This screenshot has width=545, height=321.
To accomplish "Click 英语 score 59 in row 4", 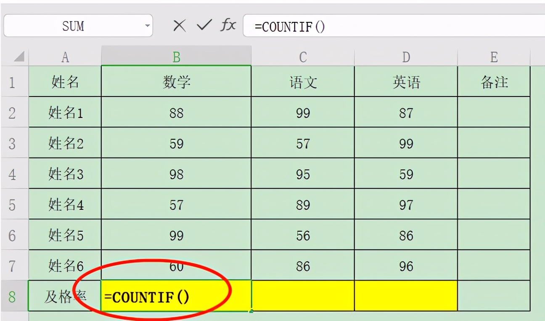I will pos(406,174).
